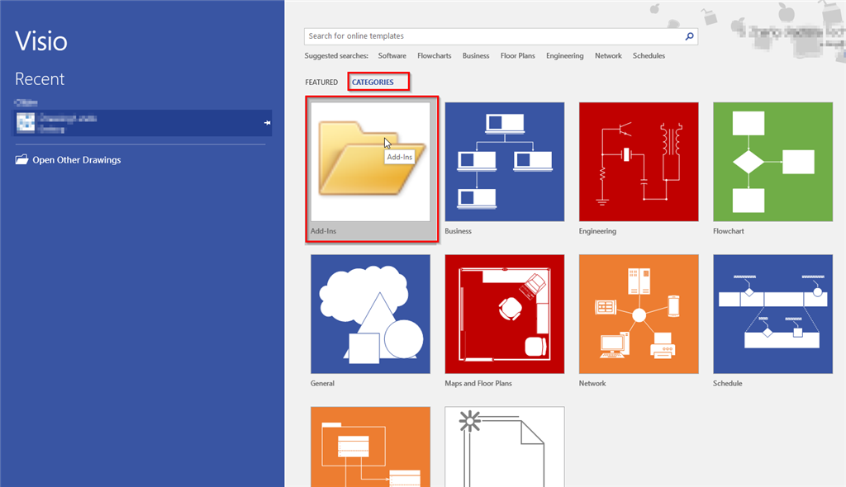Search suggested term Business

476,55
